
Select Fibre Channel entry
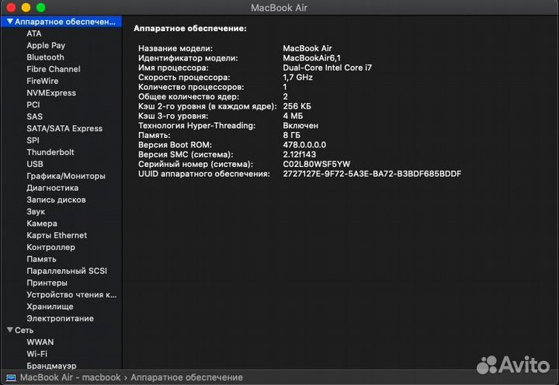54,69
